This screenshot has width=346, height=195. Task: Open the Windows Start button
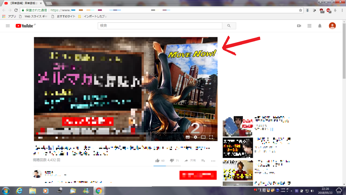tap(5, 191)
